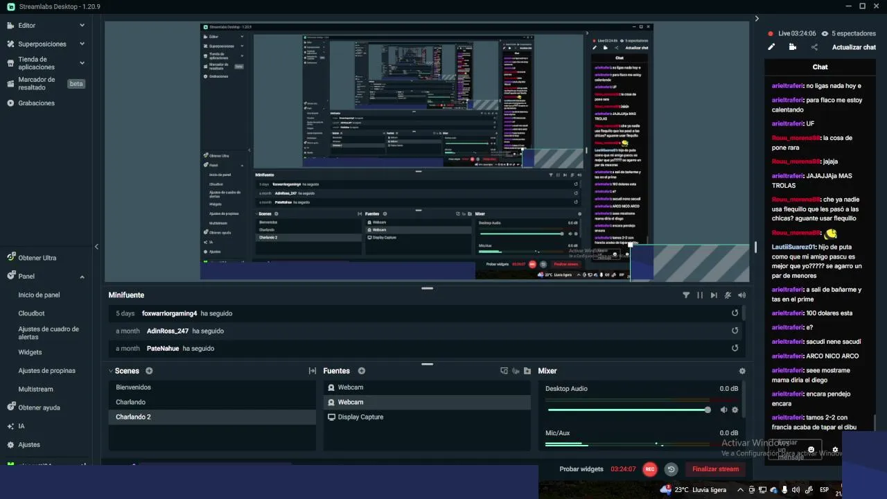Toggle mute event sounds icon in Minifuente

click(x=728, y=295)
